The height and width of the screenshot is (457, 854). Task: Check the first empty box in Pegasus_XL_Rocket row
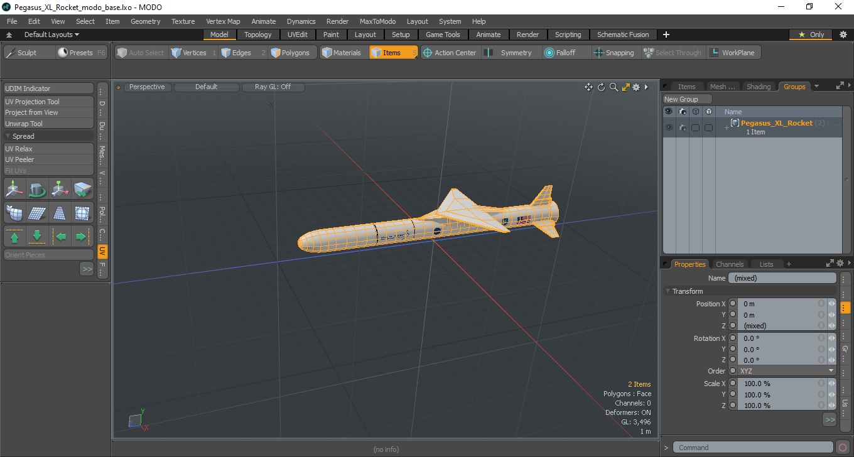[695, 127]
